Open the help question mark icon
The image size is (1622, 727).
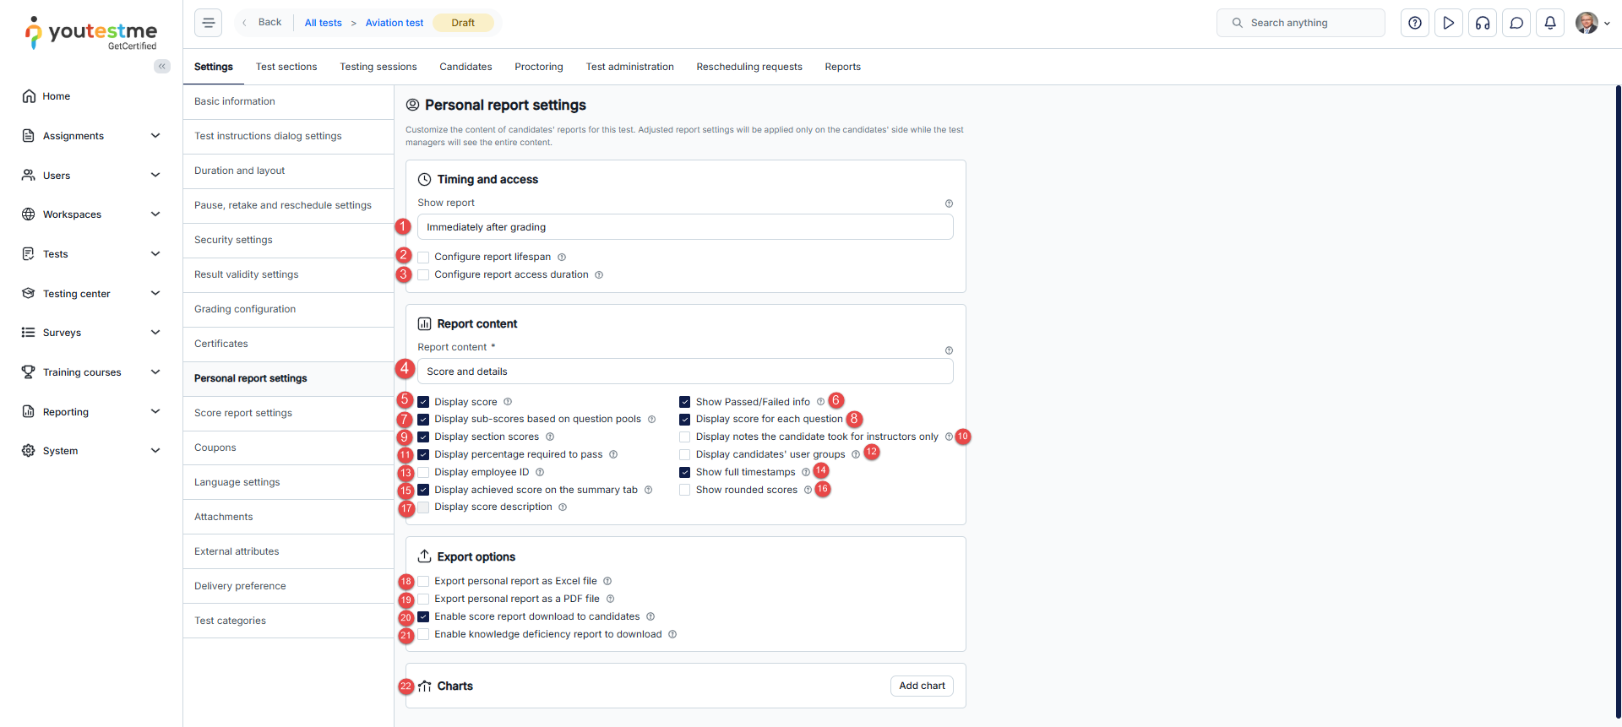tap(1415, 23)
